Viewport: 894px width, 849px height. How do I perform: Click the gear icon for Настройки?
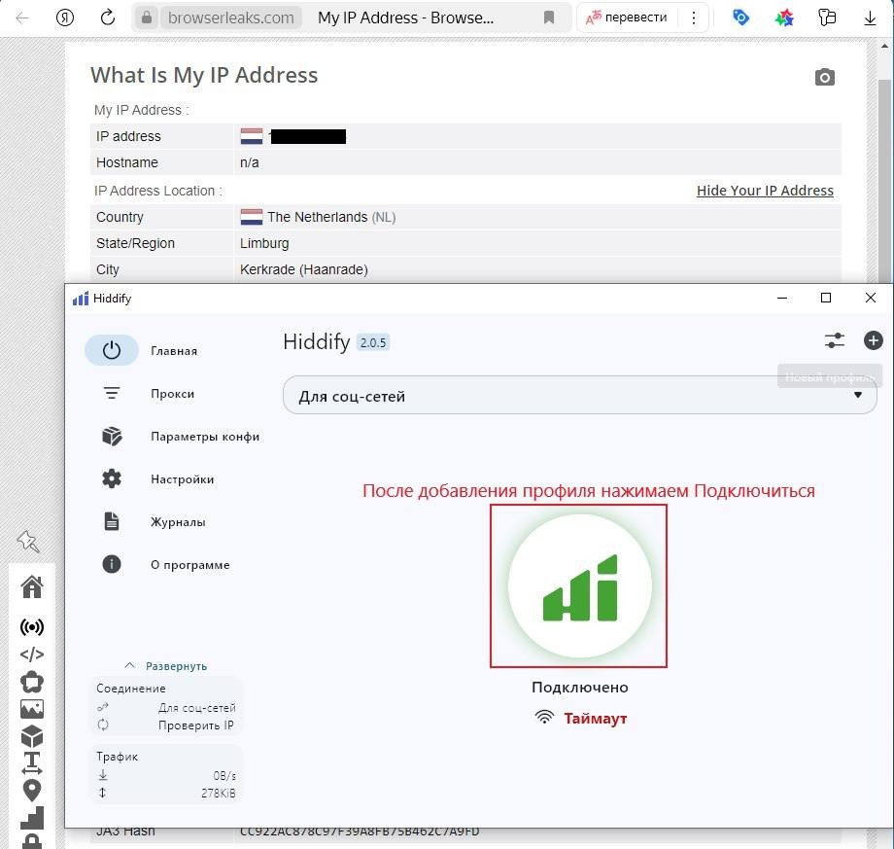tap(112, 478)
